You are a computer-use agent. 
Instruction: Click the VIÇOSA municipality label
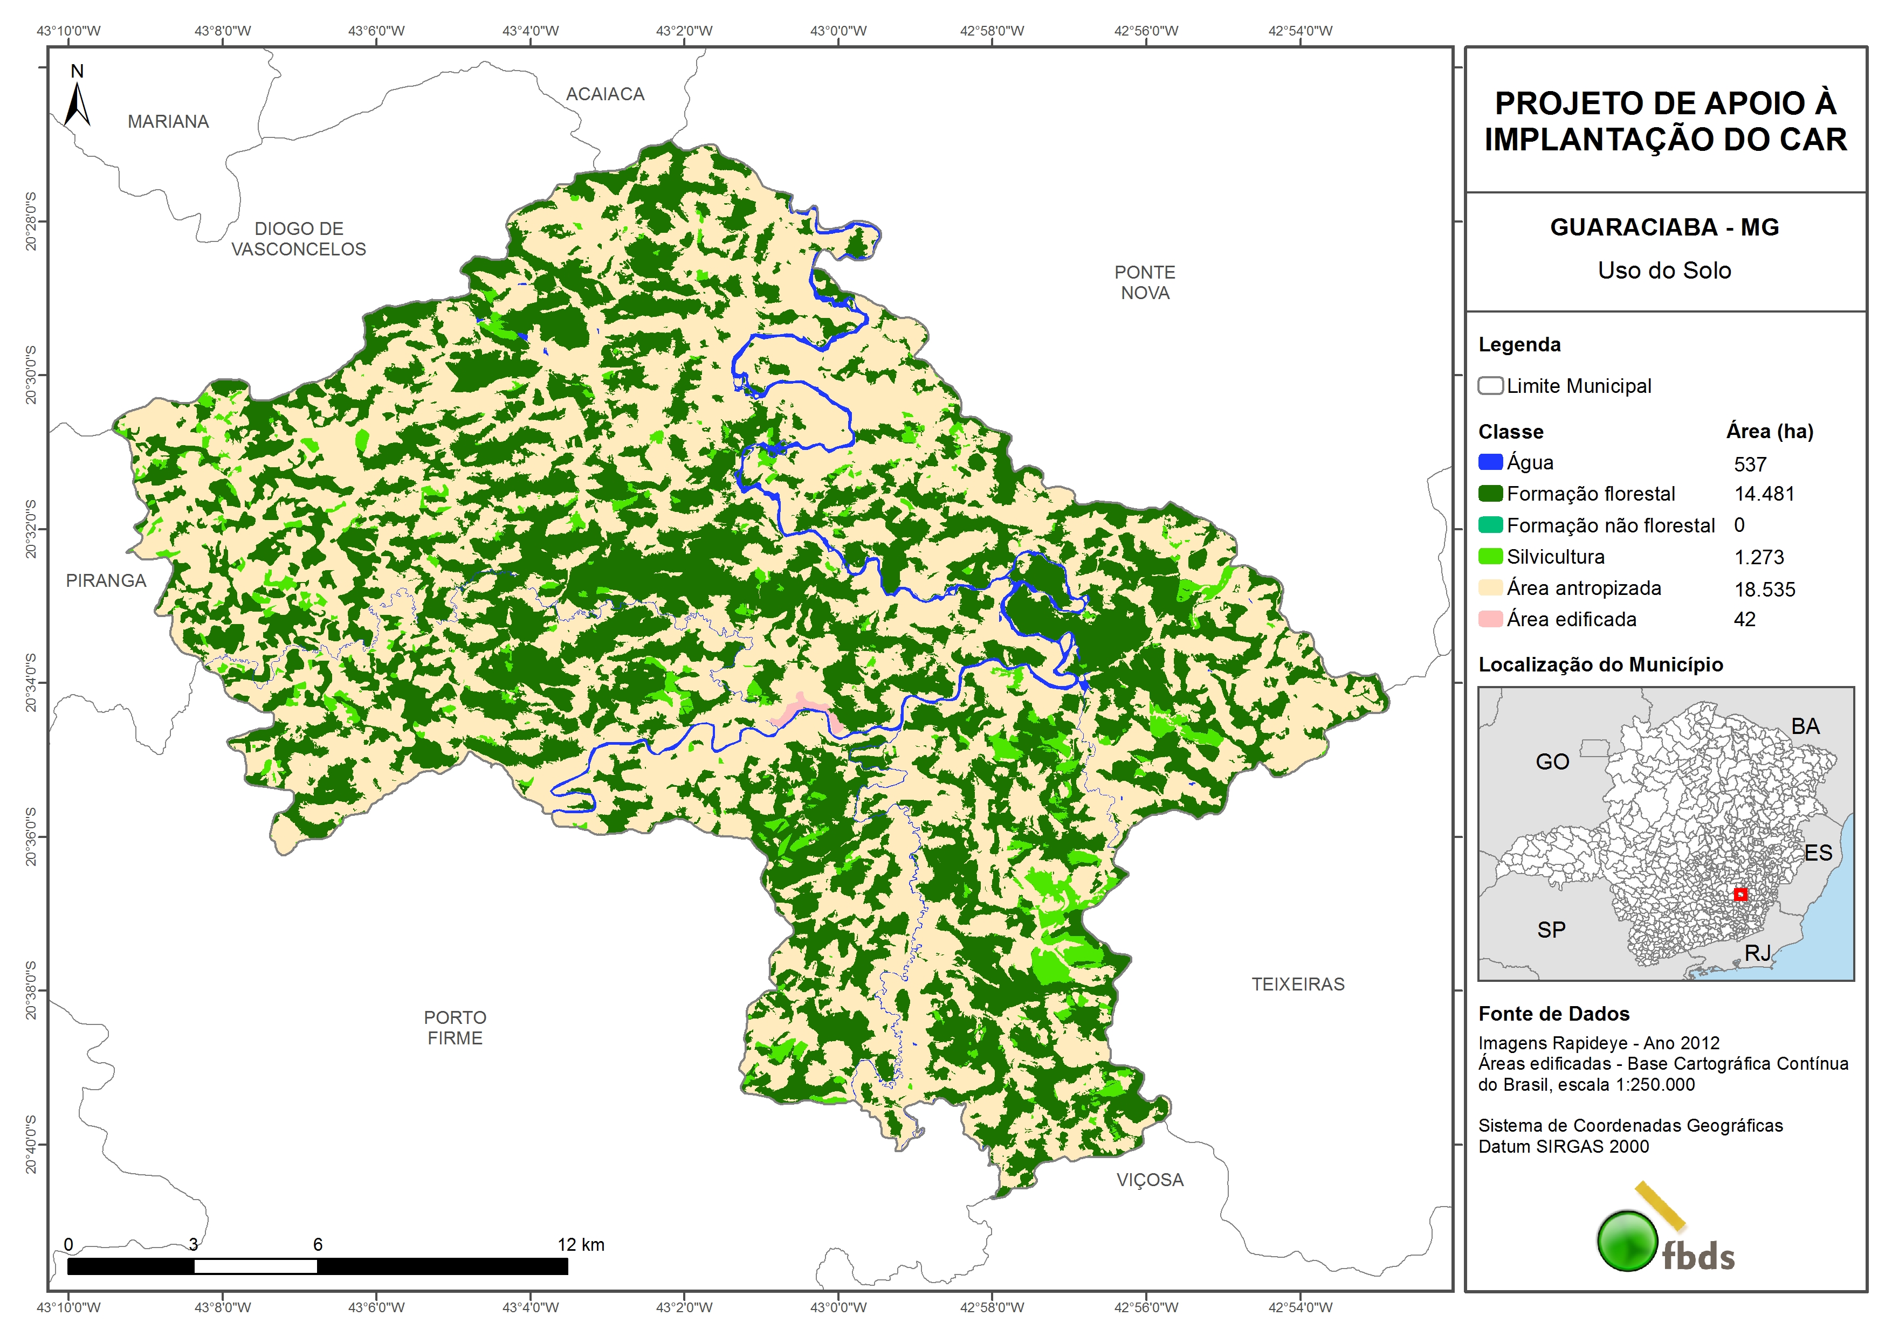click(1150, 1181)
